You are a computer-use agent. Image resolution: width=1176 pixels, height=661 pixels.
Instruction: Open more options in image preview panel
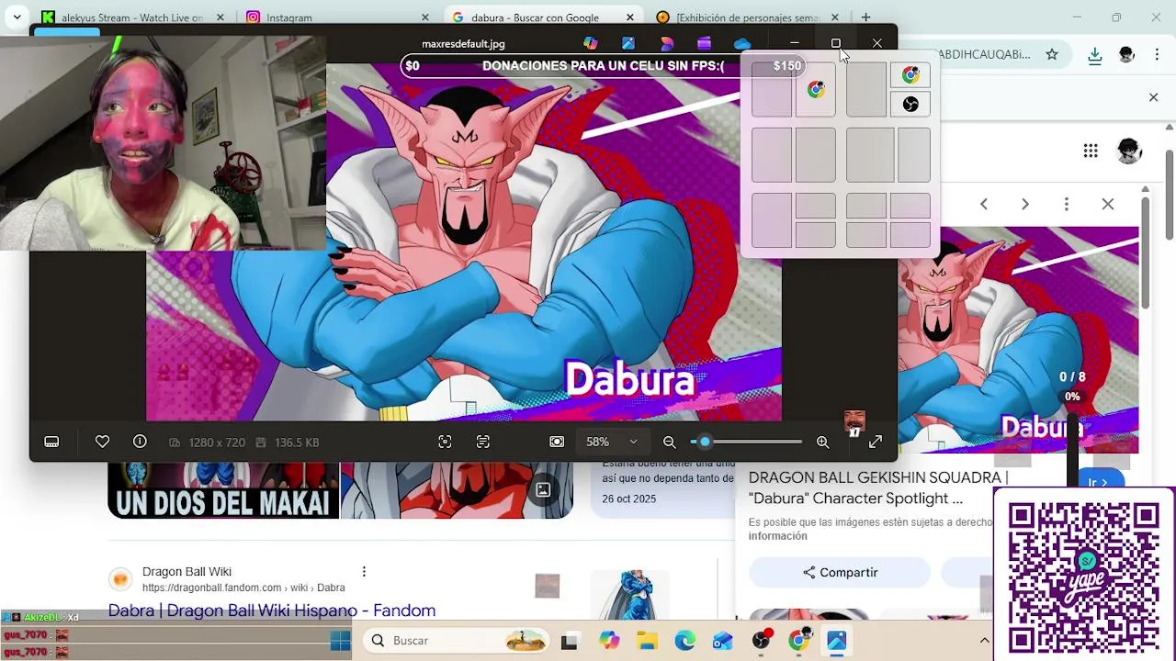[x=1067, y=204]
